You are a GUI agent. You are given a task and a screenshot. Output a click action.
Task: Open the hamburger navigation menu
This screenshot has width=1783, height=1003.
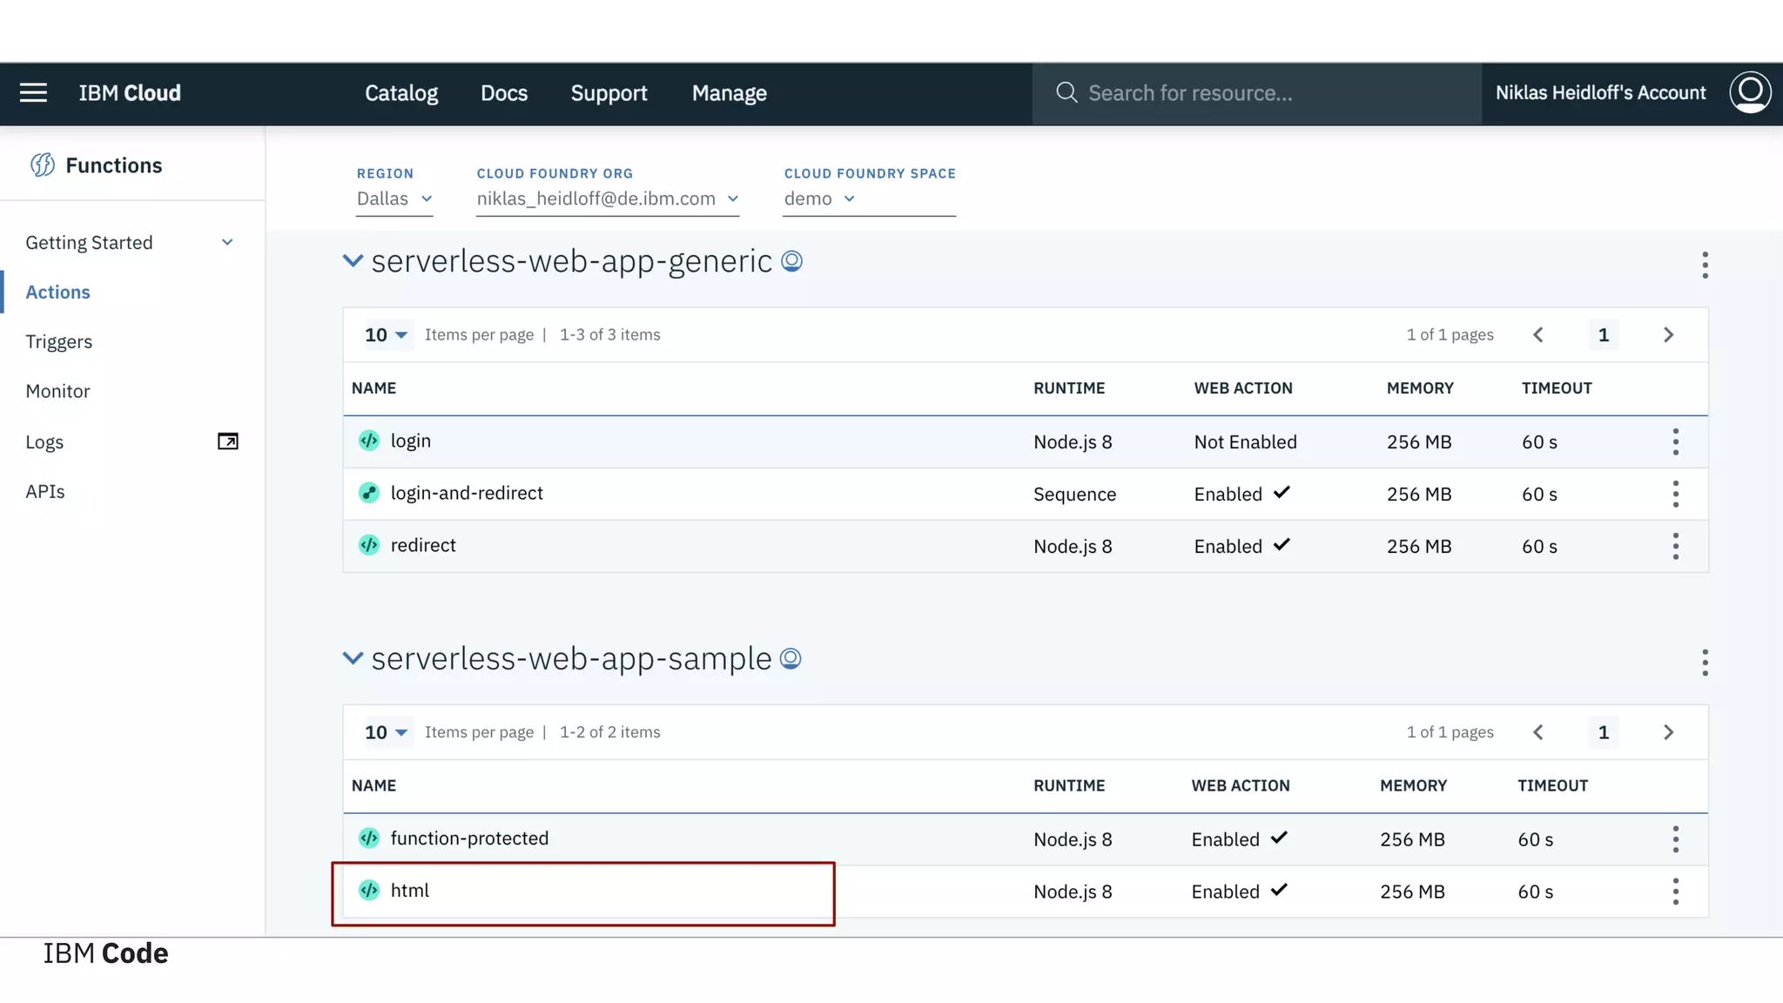tap(33, 93)
